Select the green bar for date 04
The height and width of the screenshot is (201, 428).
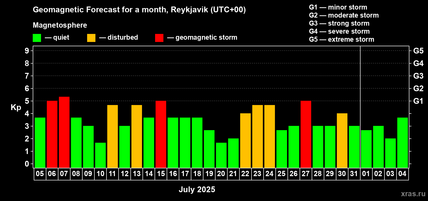pos(403,143)
